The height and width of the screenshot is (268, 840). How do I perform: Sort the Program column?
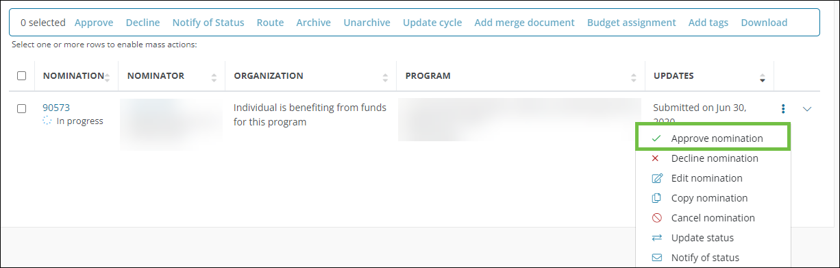634,77
